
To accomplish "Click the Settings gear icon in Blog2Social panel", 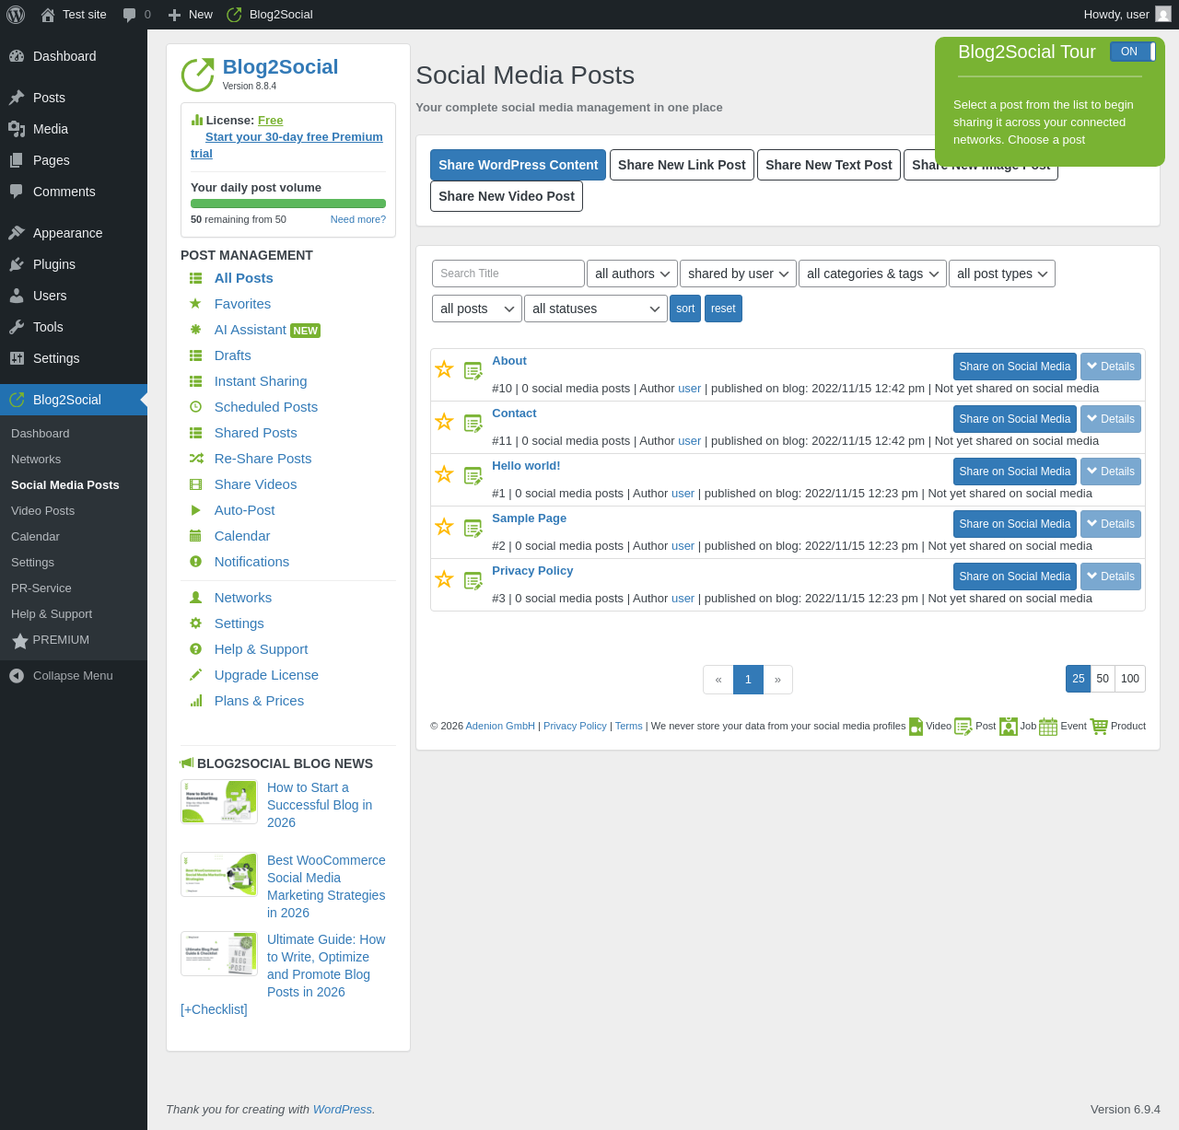I will click(x=195, y=623).
